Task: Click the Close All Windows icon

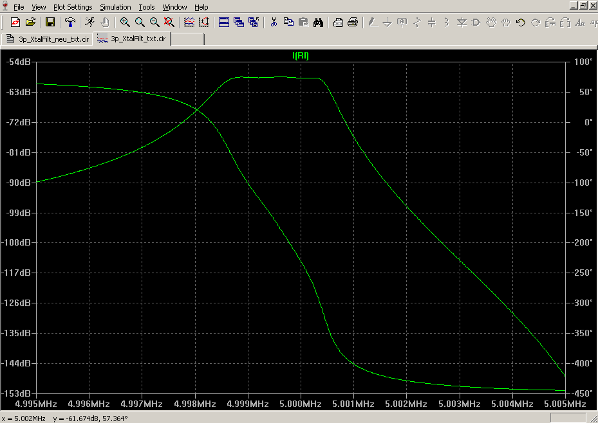Action: click(x=254, y=22)
